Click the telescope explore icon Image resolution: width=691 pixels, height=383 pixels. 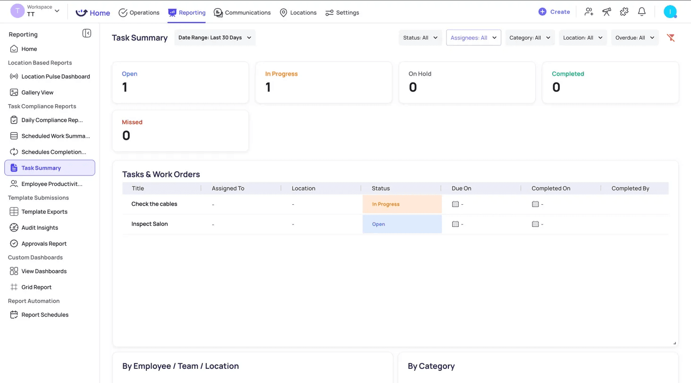tap(607, 12)
